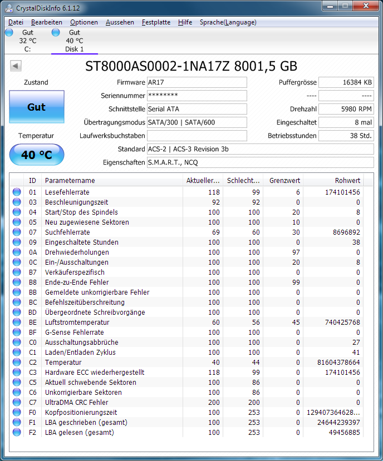This screenshot has width=383, height=461.
Task: Open the Hilfe menu
Action: point(185,22)
